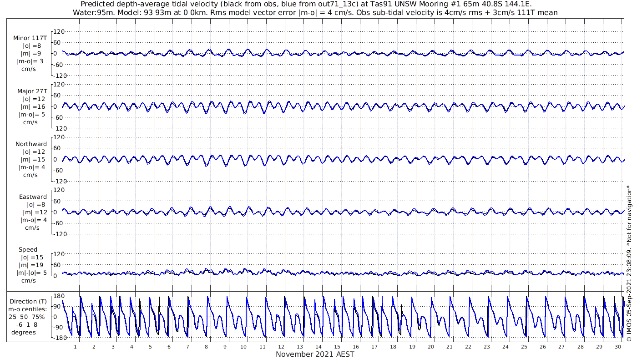637x364 pixels.
Task: Click '|m| =16' under Major 27T
Action: coord(33,106)
